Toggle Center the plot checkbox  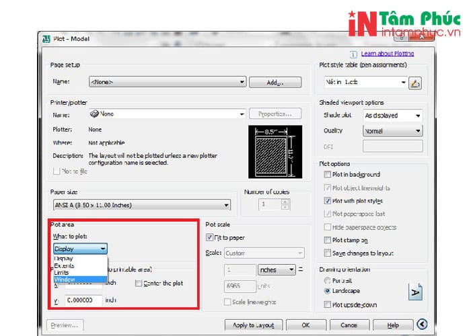click(x=139, y=283)
